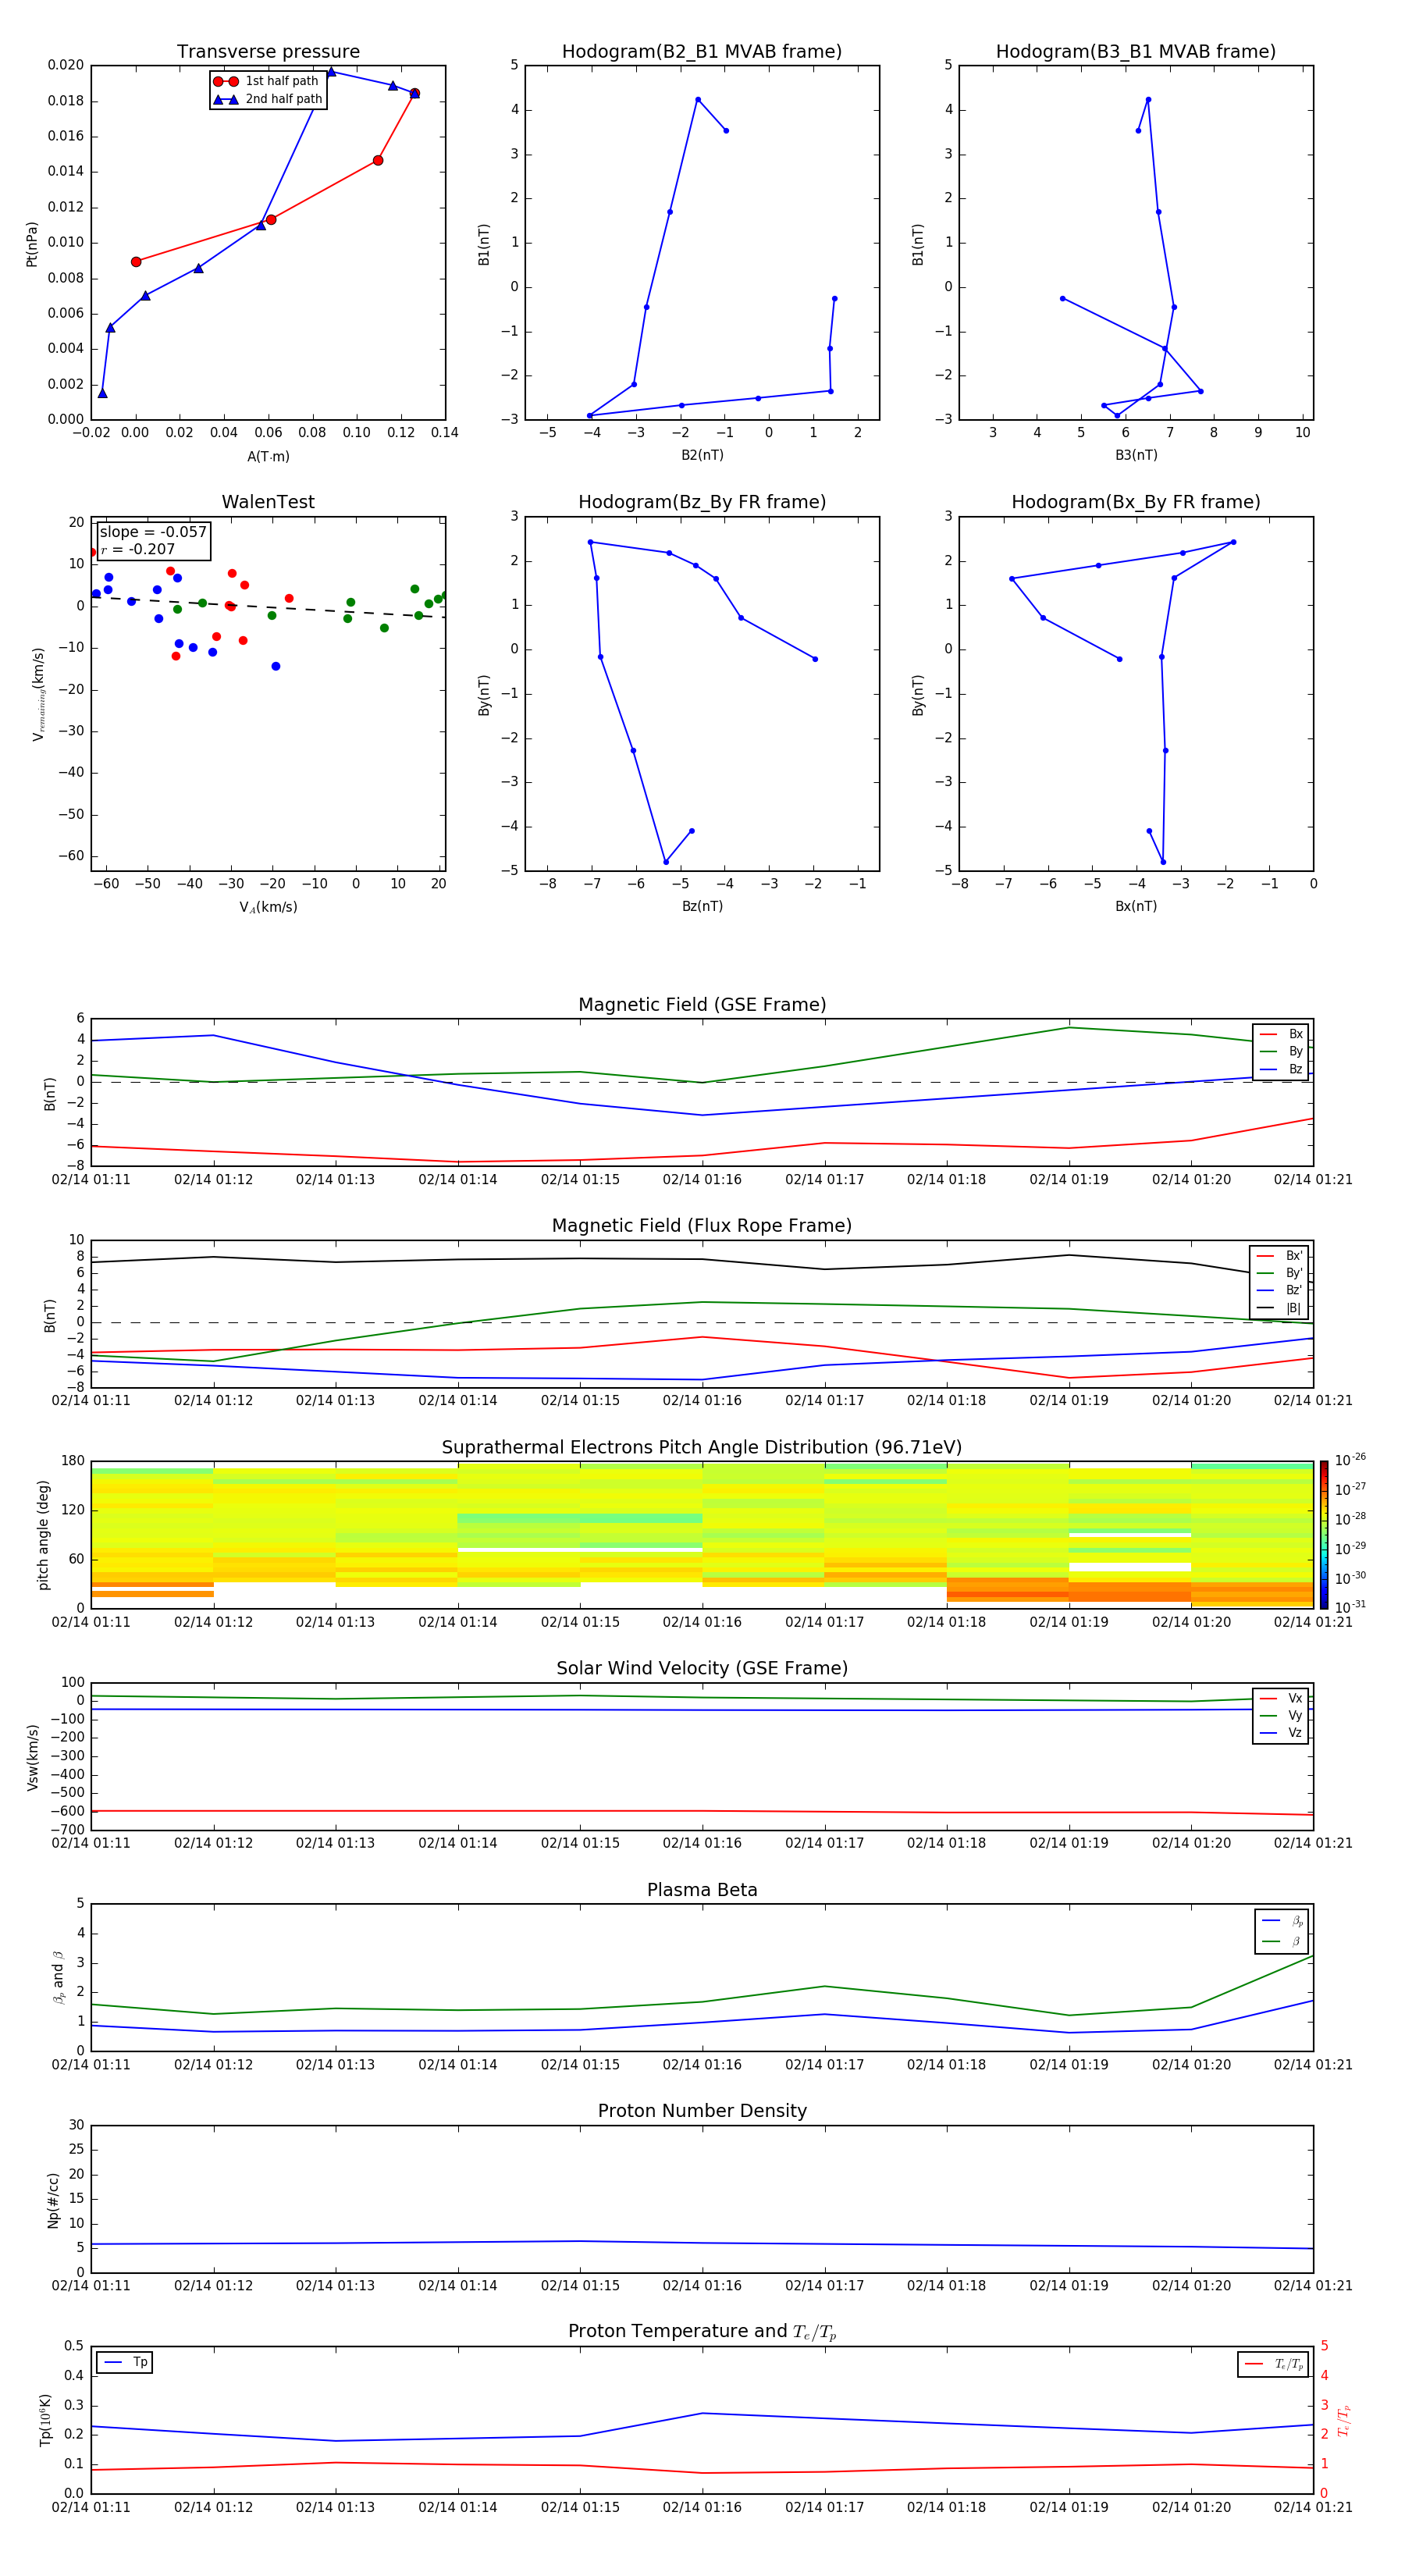The image size is (1405, 2576).
Task: Click the 'Plasma Beta' panel title
Action: (x=702, y=1891)
